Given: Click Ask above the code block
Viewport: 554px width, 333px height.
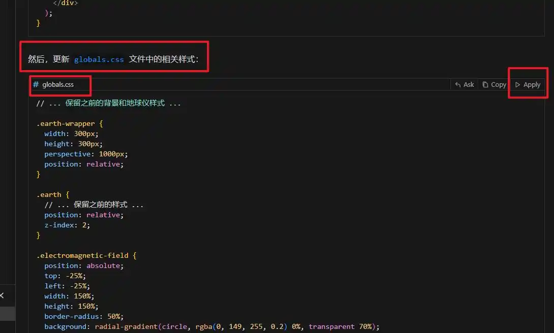Looking at the screenshot, I should click(464, 84).
